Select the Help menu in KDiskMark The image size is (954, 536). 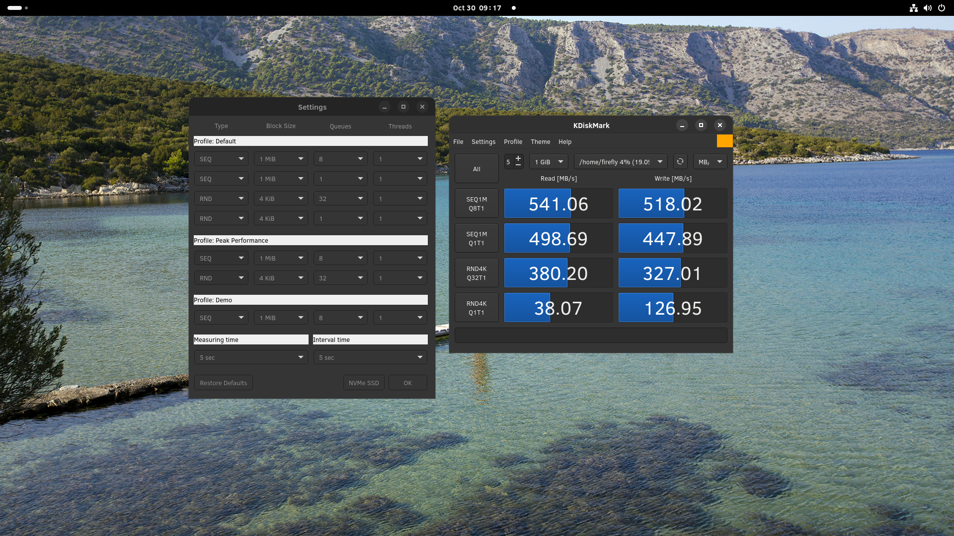(x=565, y=141)
